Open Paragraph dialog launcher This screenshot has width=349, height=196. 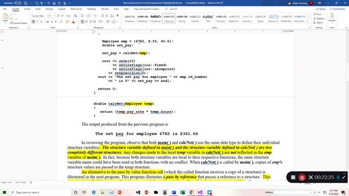[x=120, y=28]
